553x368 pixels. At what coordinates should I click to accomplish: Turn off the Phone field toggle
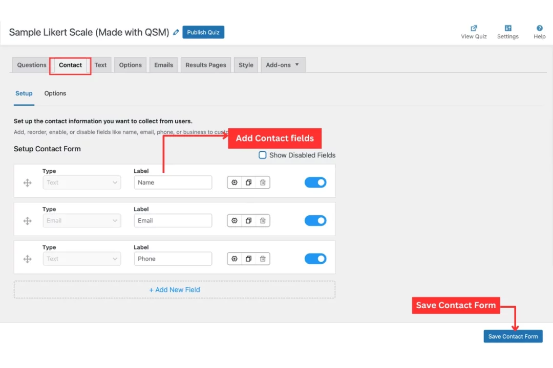pos(315,259)
